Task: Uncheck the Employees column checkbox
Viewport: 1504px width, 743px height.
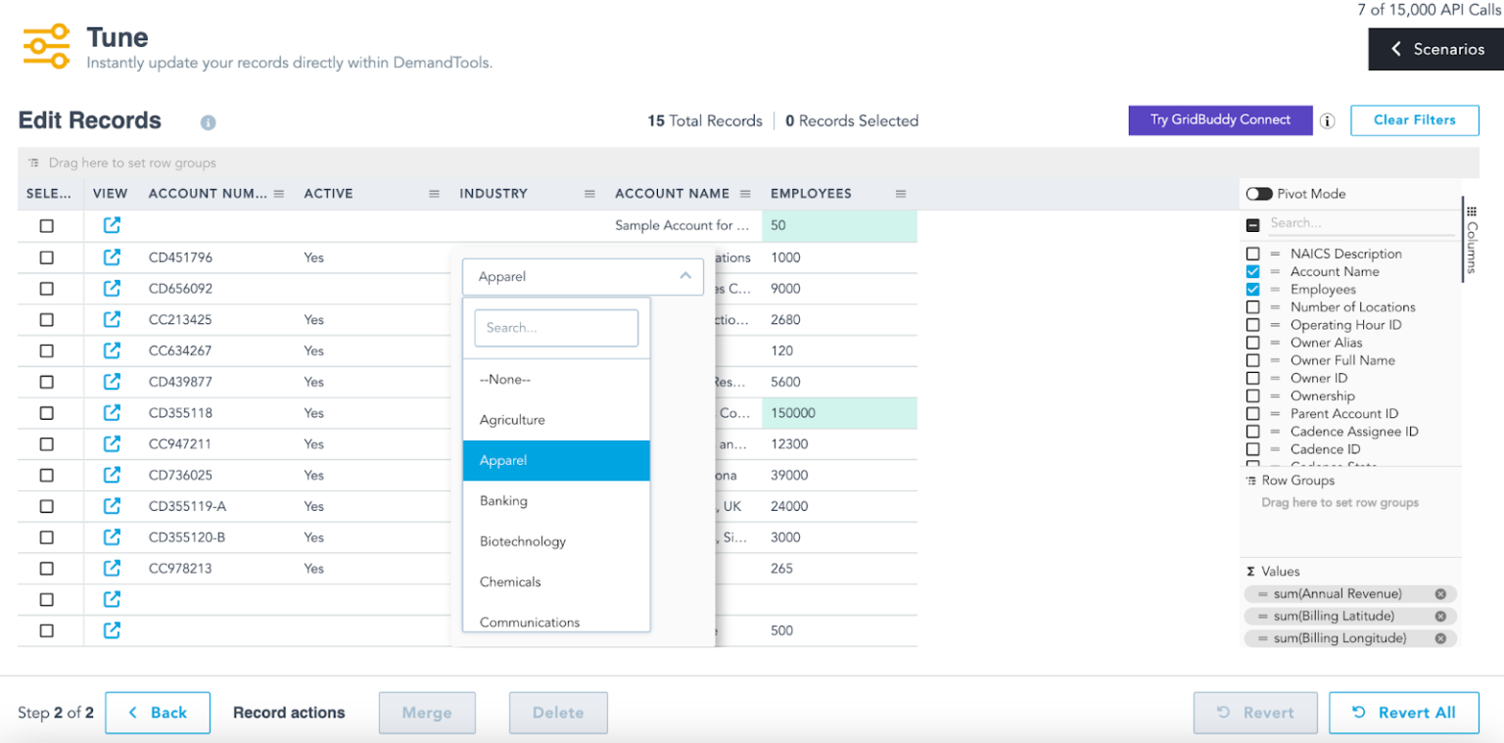Action: tap(1252, 290)
